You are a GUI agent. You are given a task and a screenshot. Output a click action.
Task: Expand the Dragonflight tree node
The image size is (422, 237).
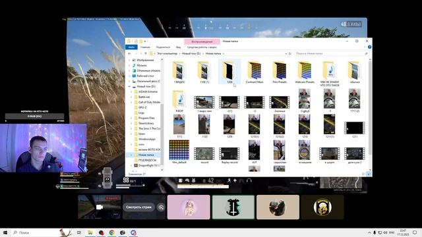pos(131,165)
